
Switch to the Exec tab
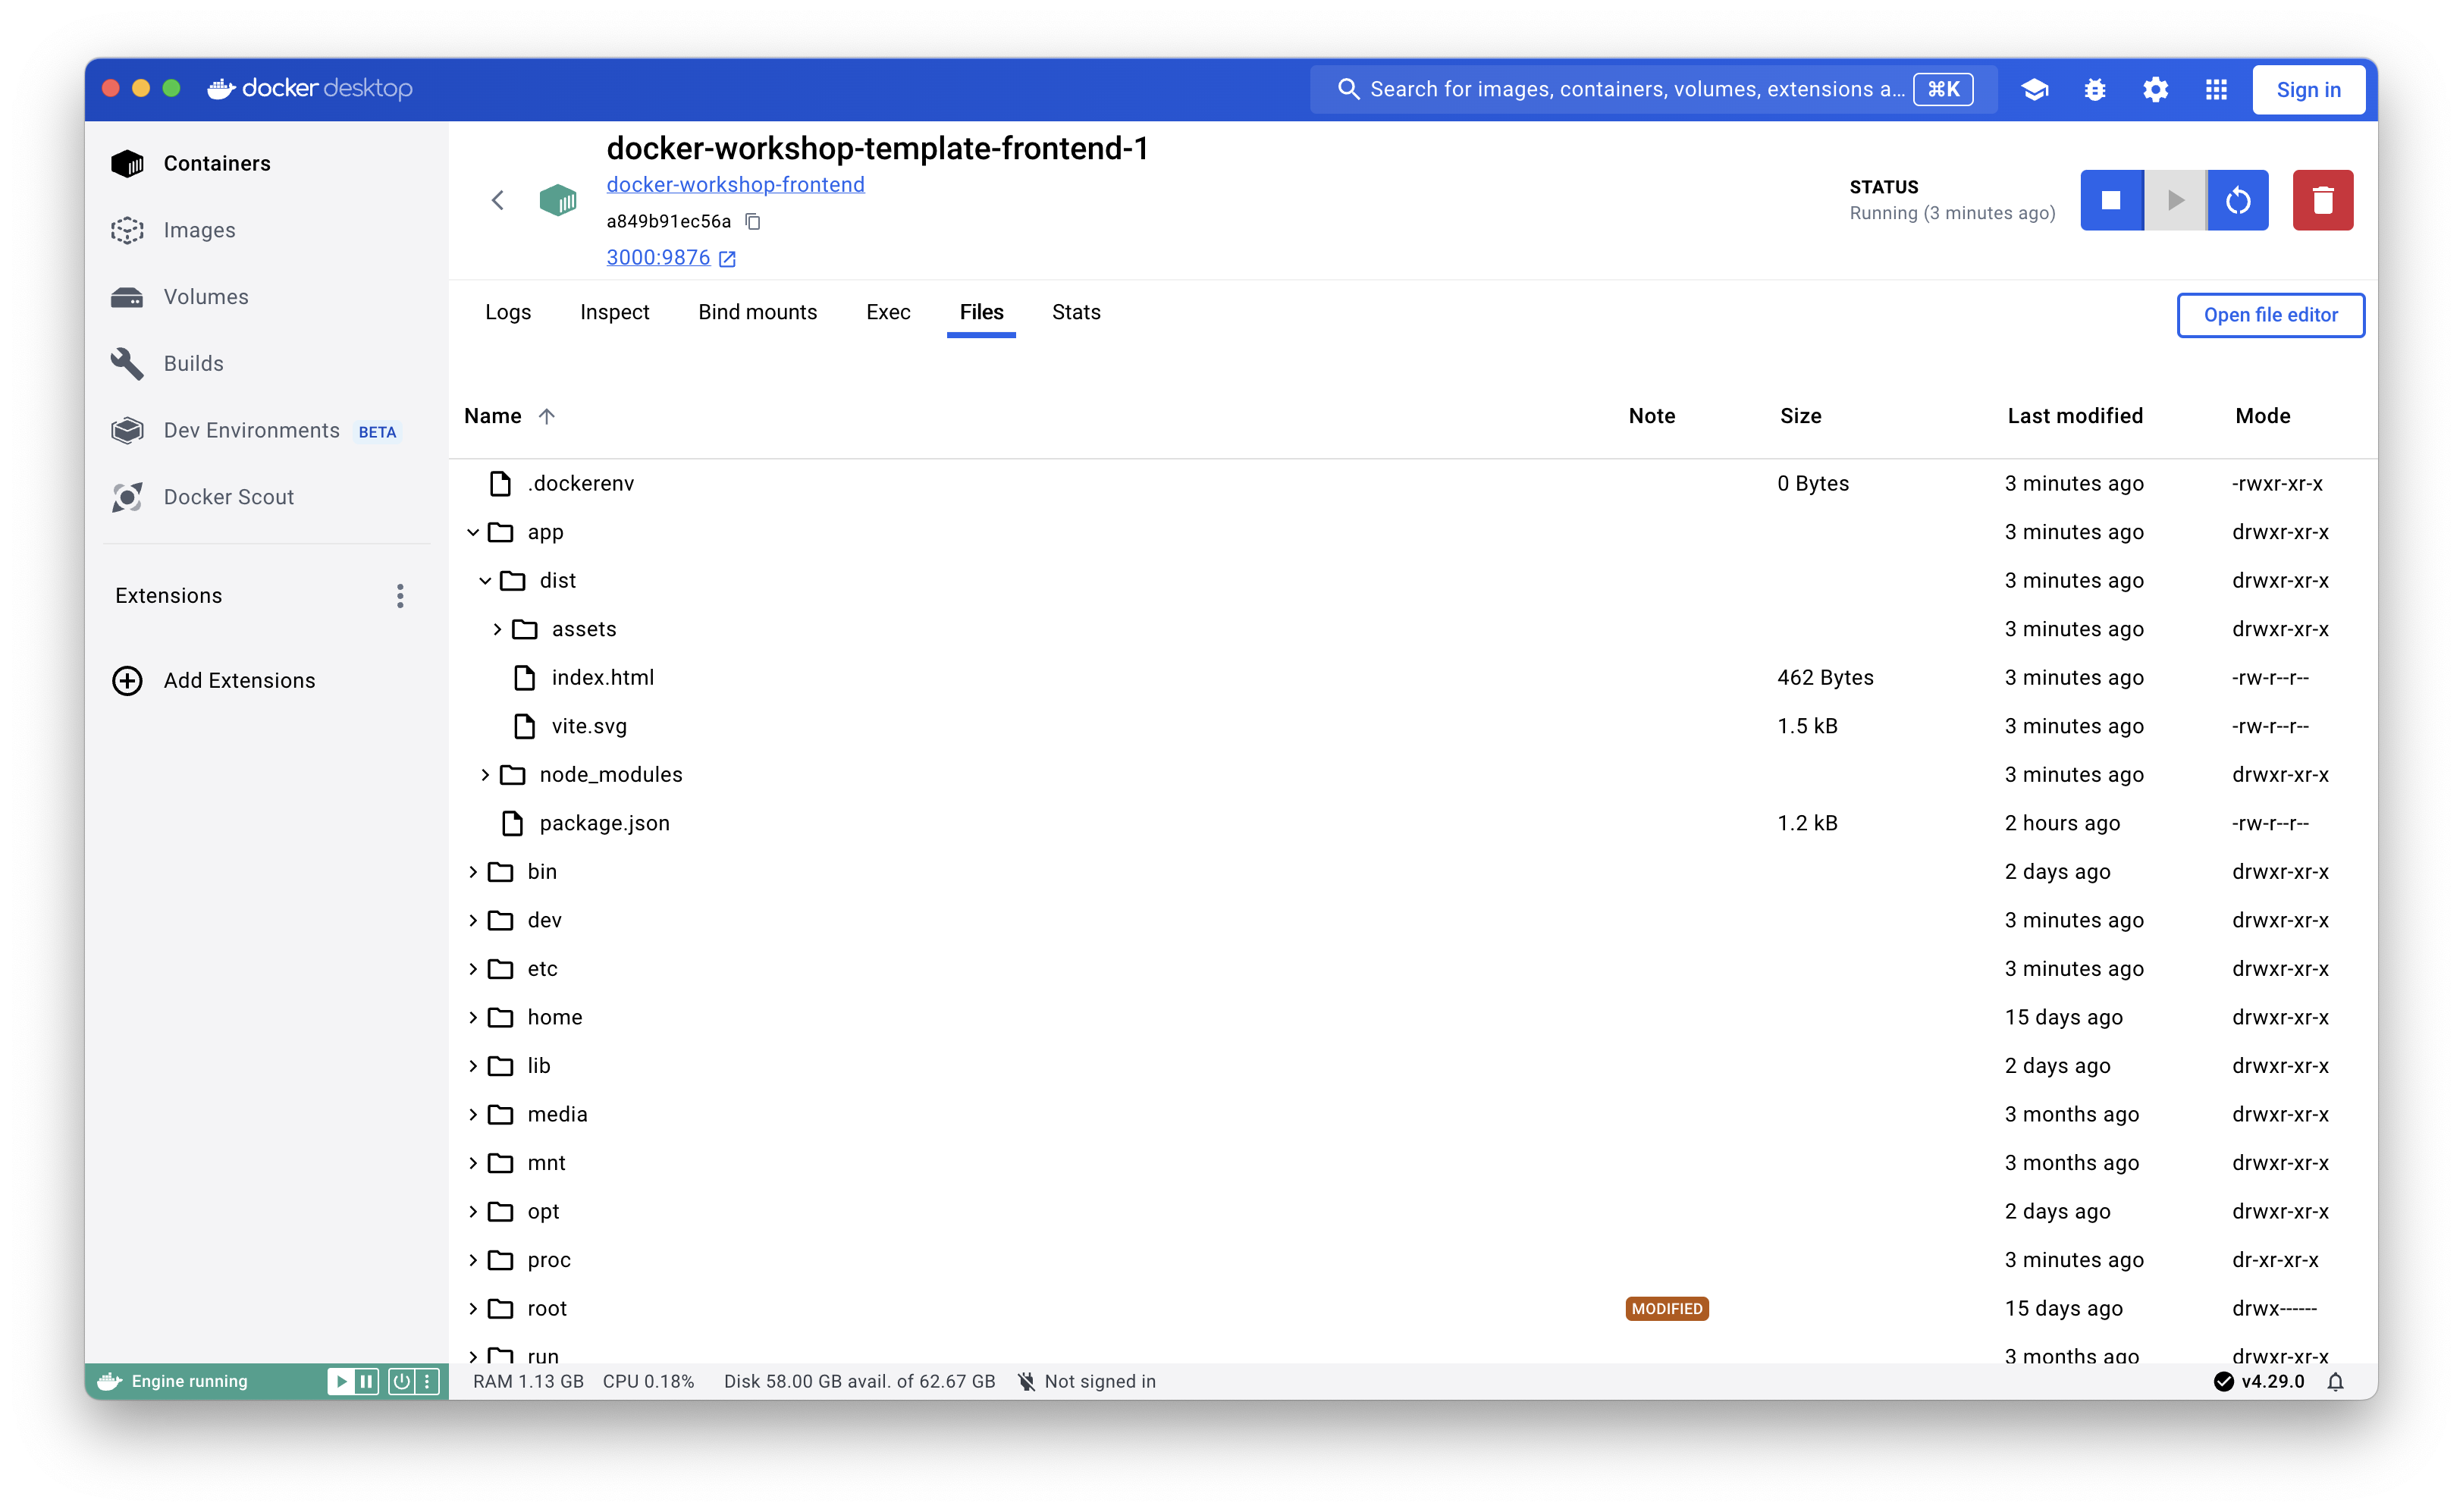[888, 312]
